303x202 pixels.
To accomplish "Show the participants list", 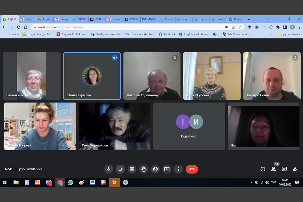I will click(x=273, y=169).
